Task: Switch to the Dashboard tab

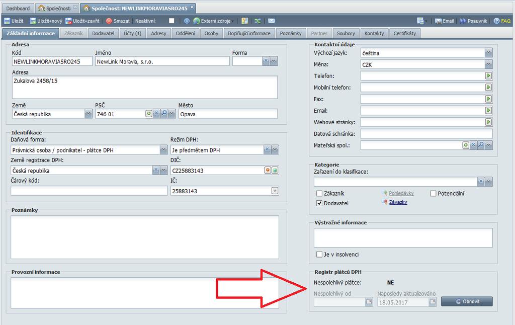Action: click(18, 8)
